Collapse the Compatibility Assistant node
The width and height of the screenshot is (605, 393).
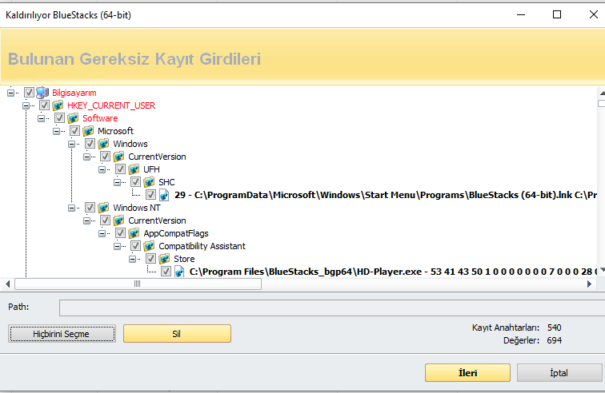coord(117,246)
